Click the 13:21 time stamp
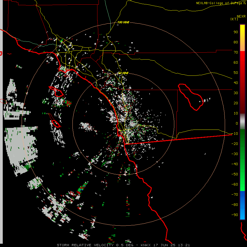 [x=184, y=245]
